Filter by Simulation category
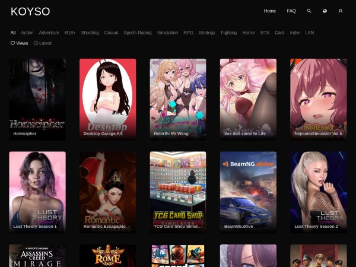The height and width of the screenshot is (267, 356). pos(167,33)
